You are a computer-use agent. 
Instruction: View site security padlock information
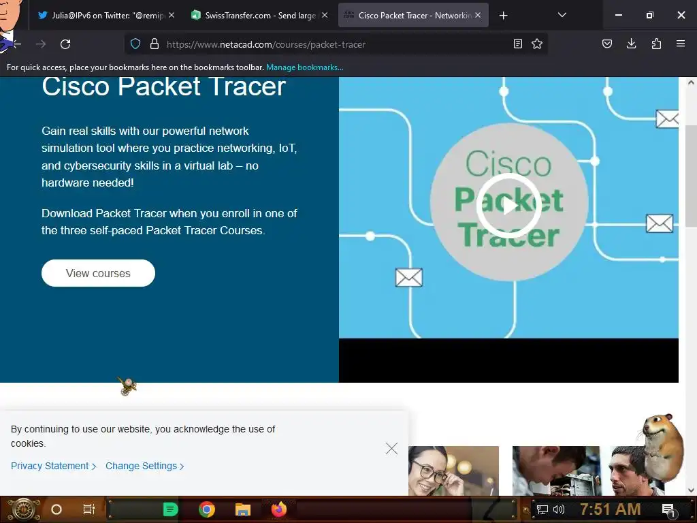click(x=155, y=44)
